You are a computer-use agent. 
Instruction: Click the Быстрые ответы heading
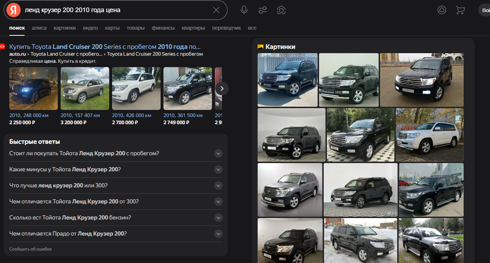pyautogui.click(x=35, y=142)
